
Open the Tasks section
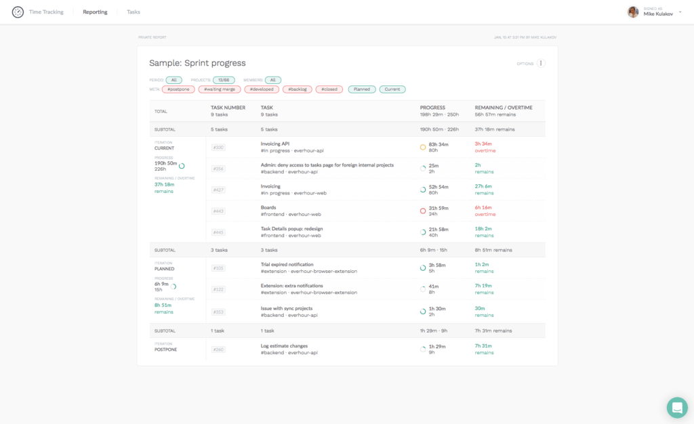[x=133, y=12]
